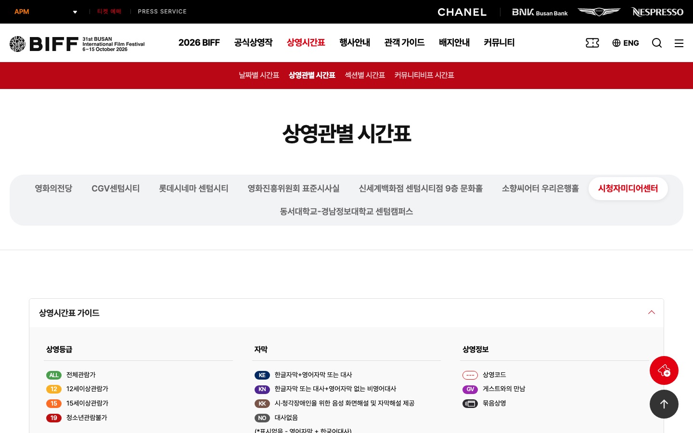Click the Genesis wing logo
Image resolution: width=693 pixels, height=433 pixels.
(599, 12)
